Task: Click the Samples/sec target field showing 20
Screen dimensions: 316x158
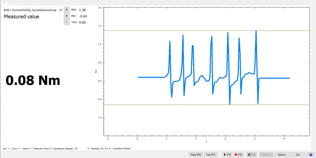Action: tap(80, 148)
